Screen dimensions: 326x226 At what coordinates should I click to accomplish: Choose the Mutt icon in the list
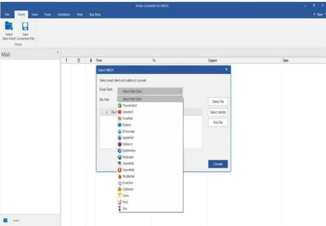click(x=119, y=202)
